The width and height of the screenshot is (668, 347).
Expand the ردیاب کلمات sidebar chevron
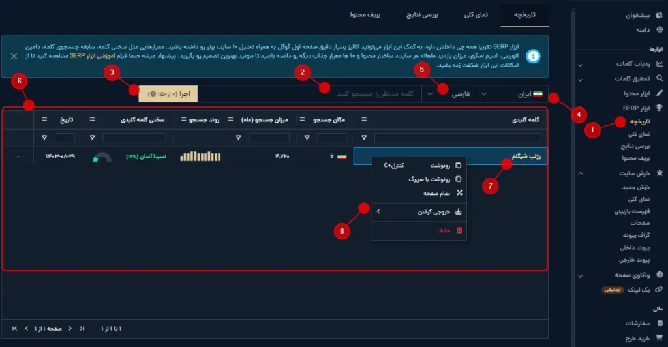coord(580,65)
